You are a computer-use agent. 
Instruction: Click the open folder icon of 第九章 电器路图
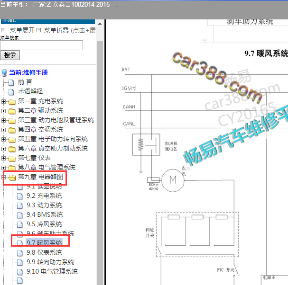[x=12, y=177]
